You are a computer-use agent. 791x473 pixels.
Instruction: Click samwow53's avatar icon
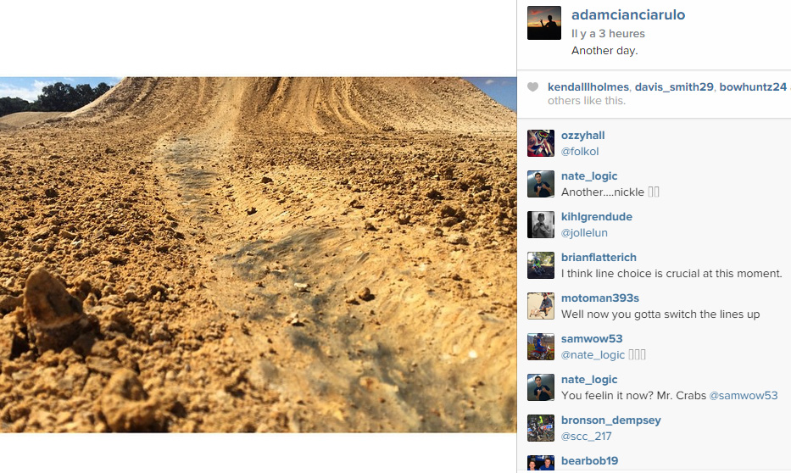click(x=541, y=347)
